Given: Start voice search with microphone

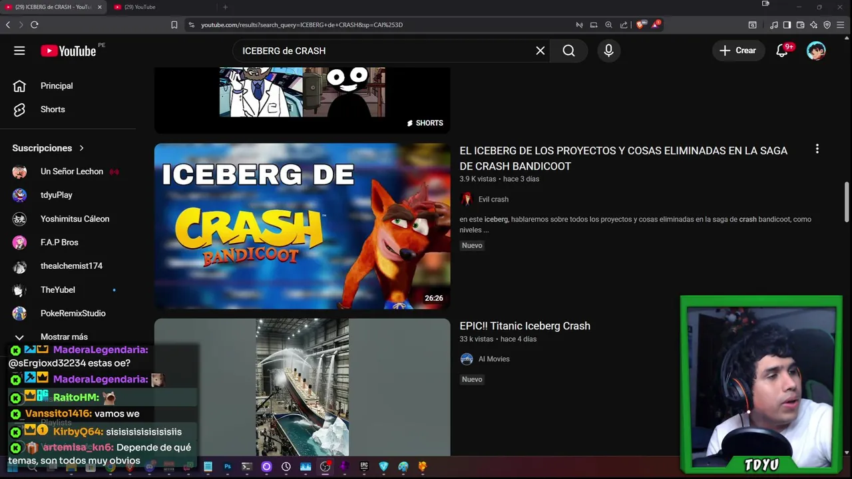Looking at the screenshot, I should (x=608, y=51).
